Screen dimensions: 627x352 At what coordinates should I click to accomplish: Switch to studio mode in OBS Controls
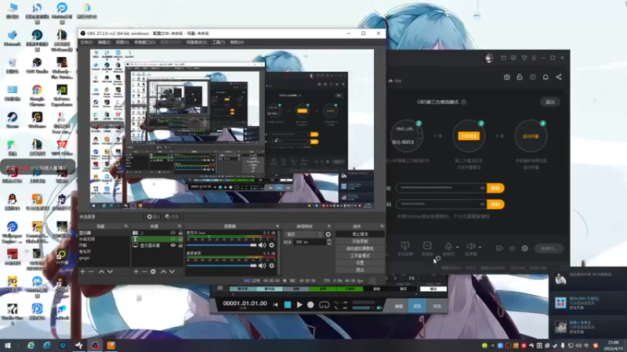360,256
